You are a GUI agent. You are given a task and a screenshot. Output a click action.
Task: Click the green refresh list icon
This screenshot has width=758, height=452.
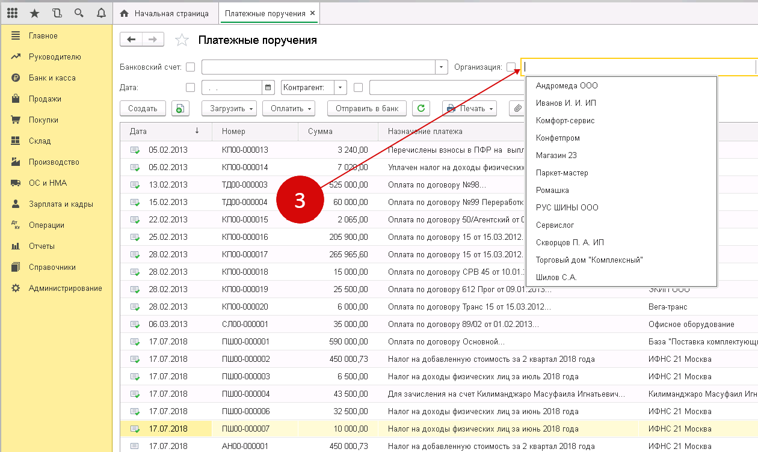click(421, 108)
